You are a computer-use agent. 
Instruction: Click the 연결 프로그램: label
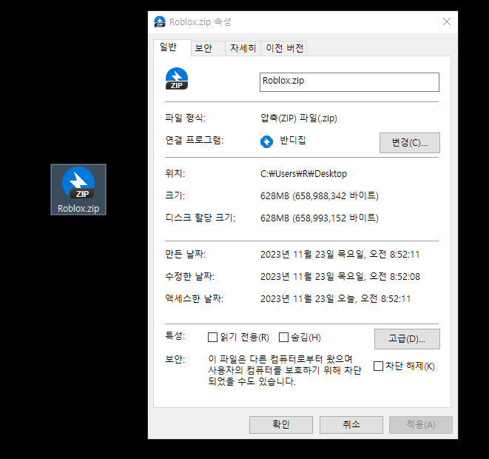click(x=195, y=140)
